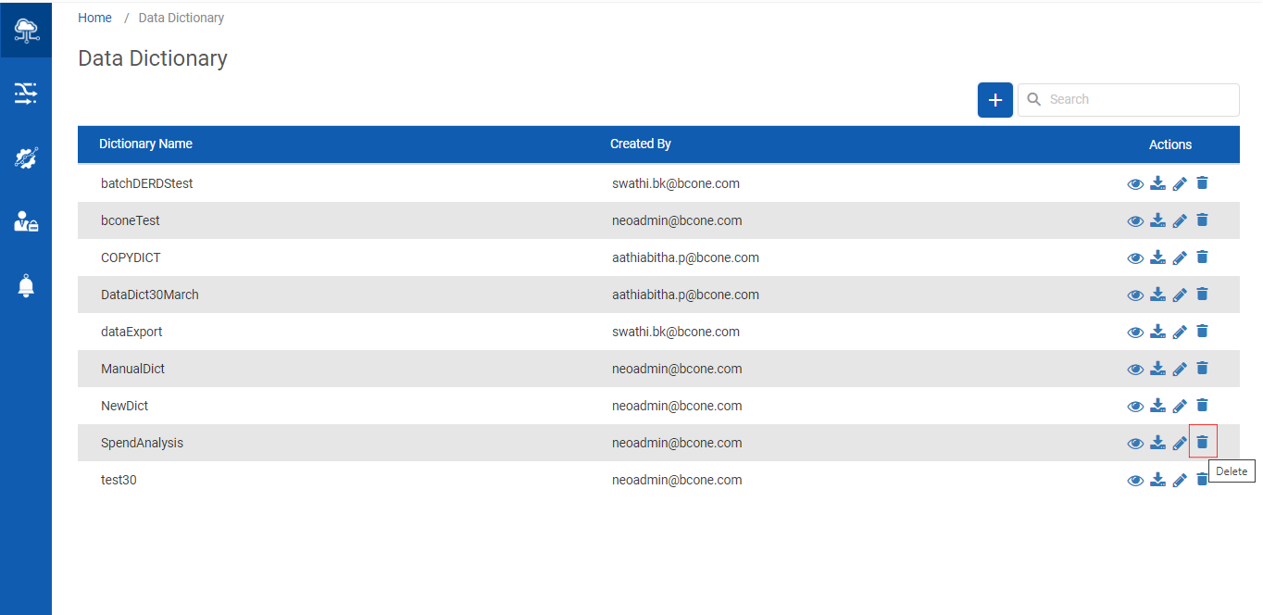Add a new dictionary with plus button
Image resolution: width=1263 pixels, height=615 pixels.
(x=995, y=100)
